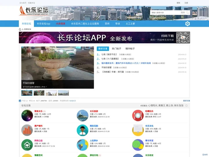Open 义工之家 in navigation bar
The image size is (209, 157).
pyautogui.click(x=130, y=24)
